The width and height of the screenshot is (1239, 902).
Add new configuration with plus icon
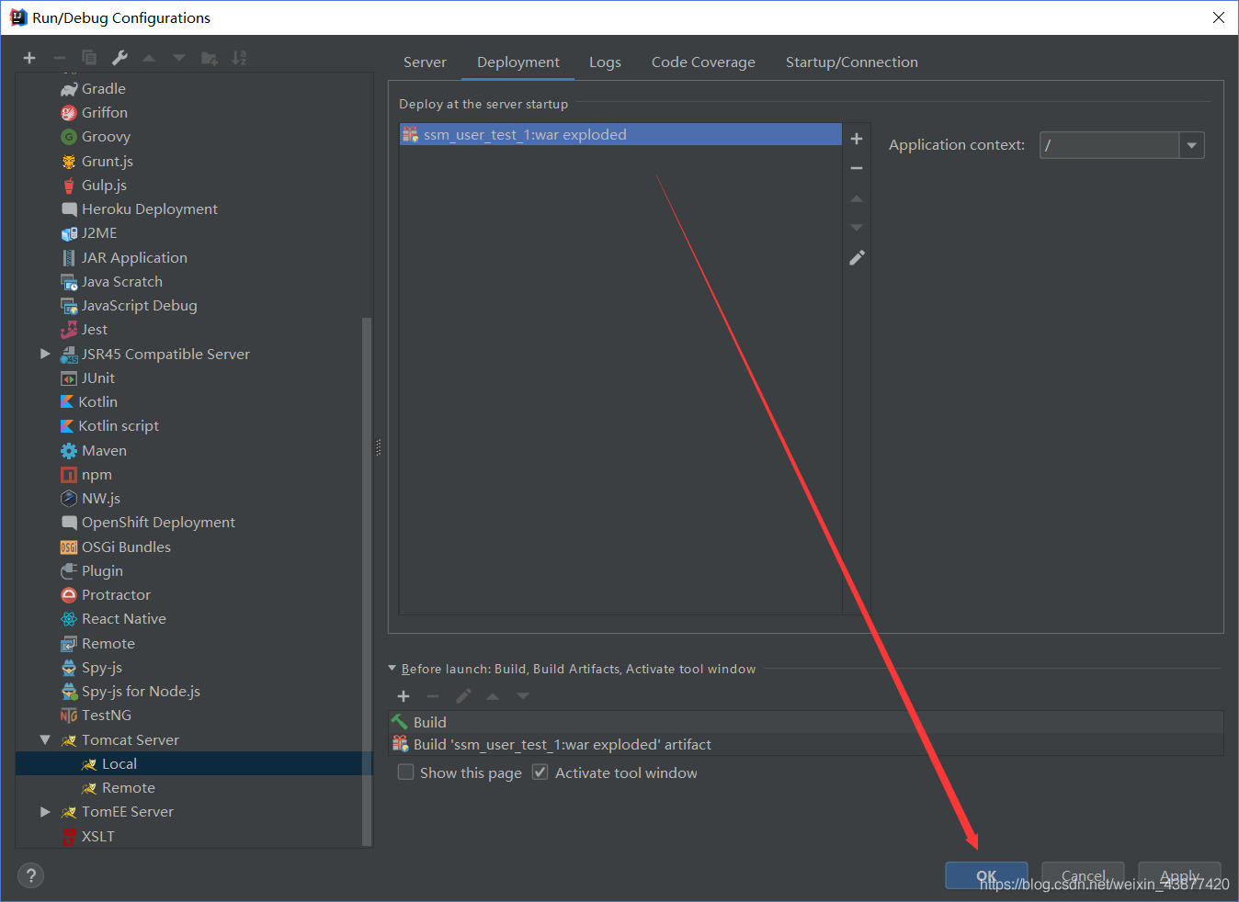(29, 58)
